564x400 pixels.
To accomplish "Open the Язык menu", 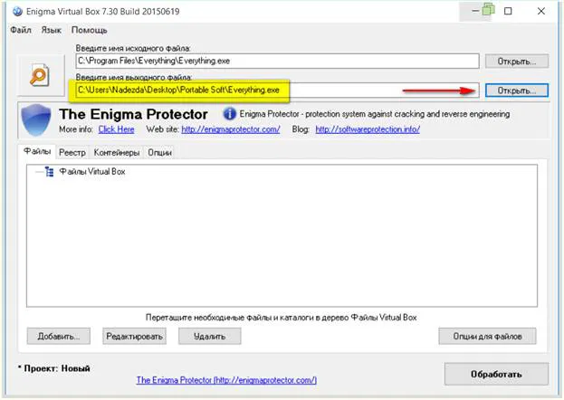I will pos(52,30).
